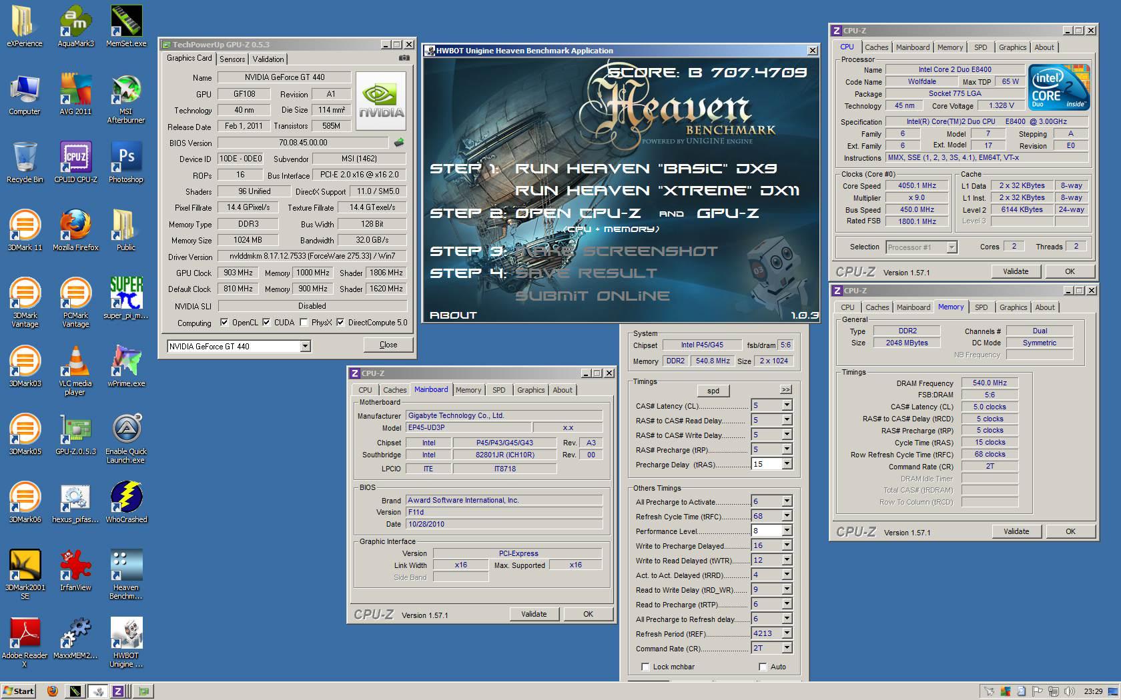1121x700 pixels.
Task: Open the PCMark Vantage desktop icon
Action: 75,303
